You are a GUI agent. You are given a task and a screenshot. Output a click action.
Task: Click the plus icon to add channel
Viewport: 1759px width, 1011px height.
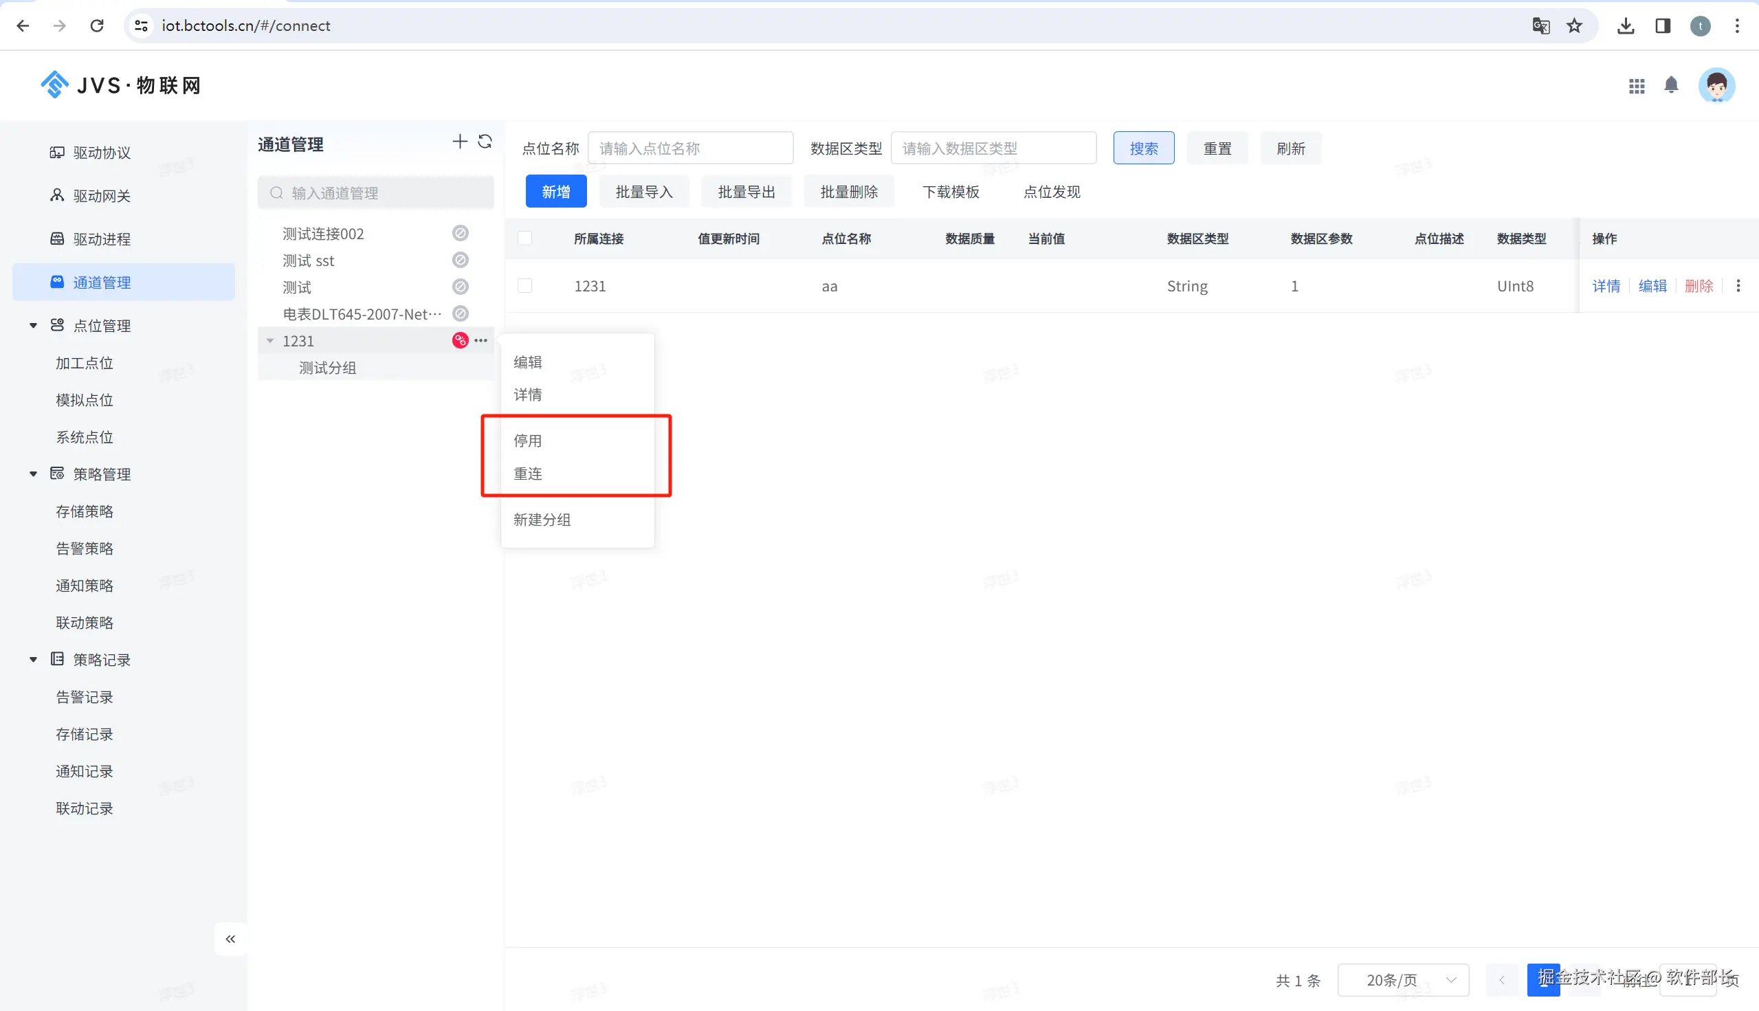(459, 142)
